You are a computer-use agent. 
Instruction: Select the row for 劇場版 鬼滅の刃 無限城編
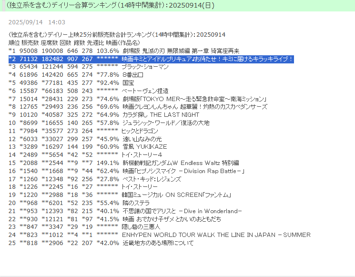pos(124,51)
